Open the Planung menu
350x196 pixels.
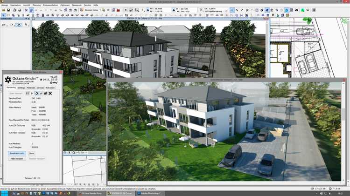(36, 5)
